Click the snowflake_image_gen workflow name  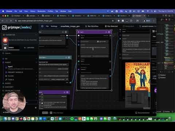(x=70, y=26)
